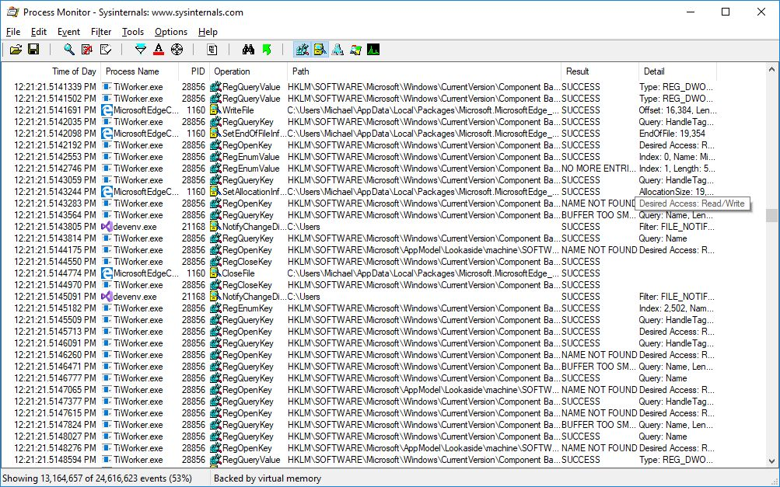Toggle Autoscroll in the toolbar

point(87,50)
